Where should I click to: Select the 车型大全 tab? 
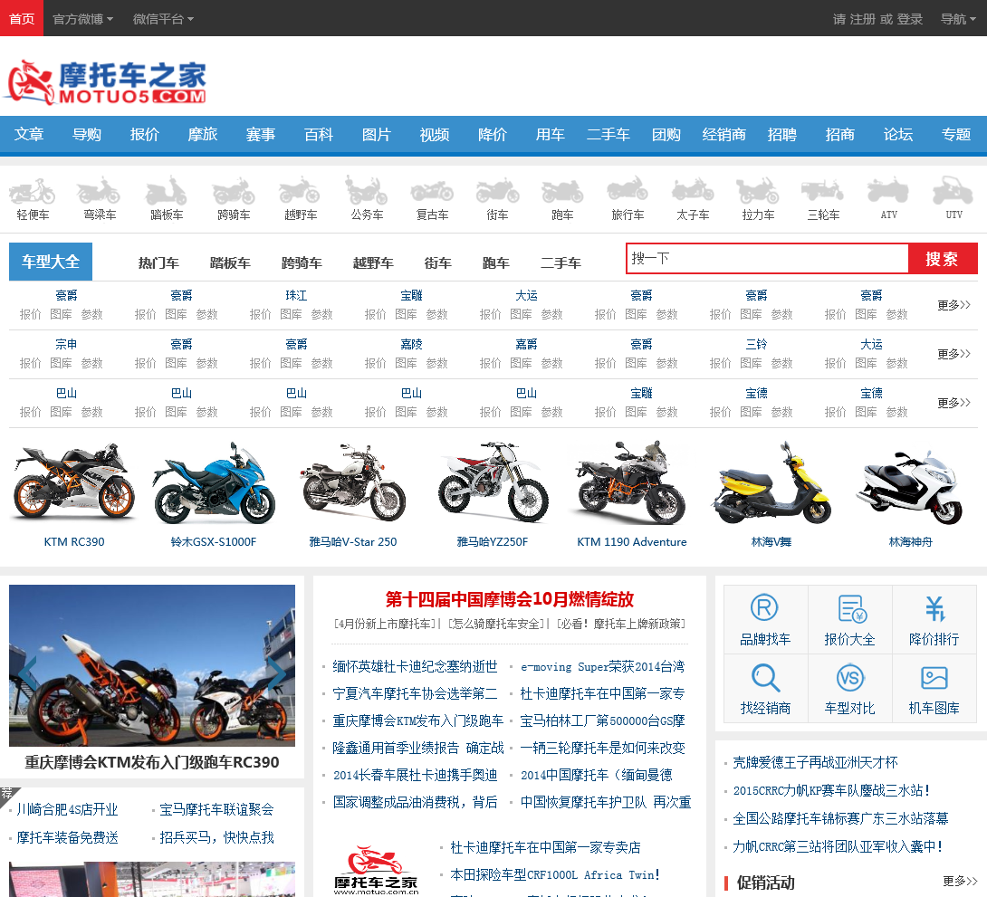[51, 261]
